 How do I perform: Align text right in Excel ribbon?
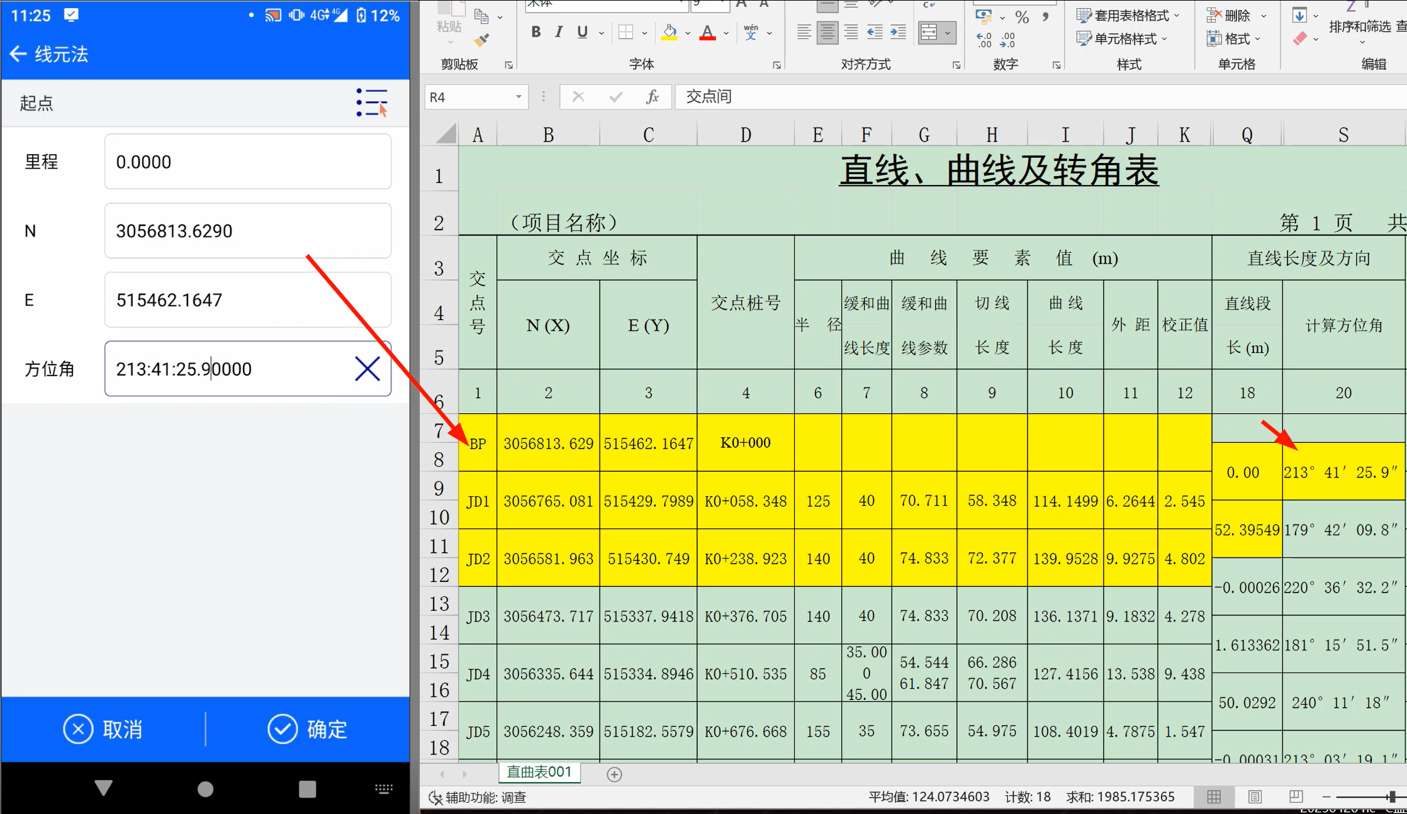pos(851,32)
